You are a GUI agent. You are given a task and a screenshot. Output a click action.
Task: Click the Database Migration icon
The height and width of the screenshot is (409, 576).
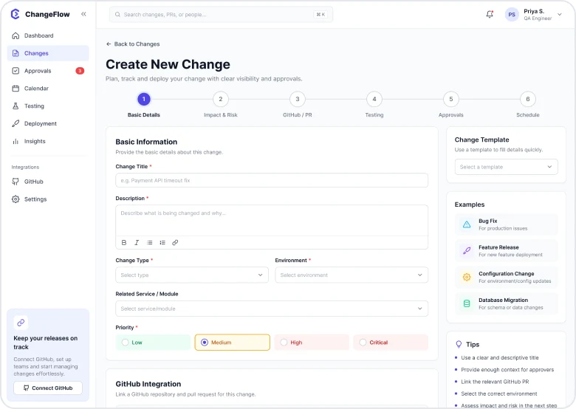tap(467, 303)
